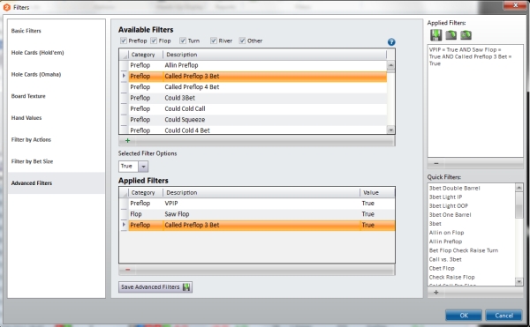
Task: Click the Filters window app icon
Action: pos(6,7)
